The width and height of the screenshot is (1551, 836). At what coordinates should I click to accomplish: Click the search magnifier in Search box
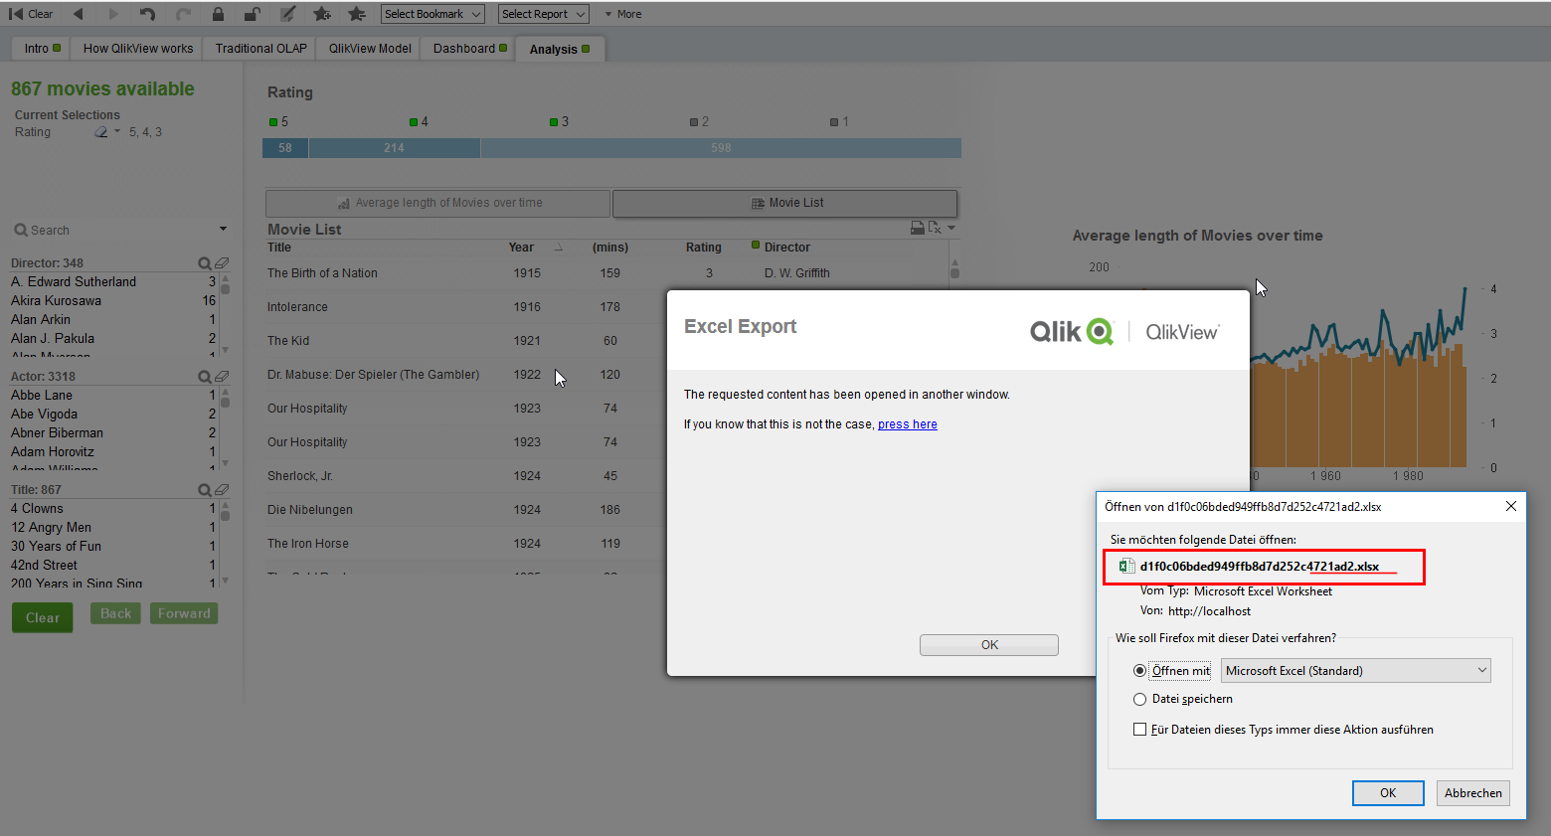click(x=20, y=230)
